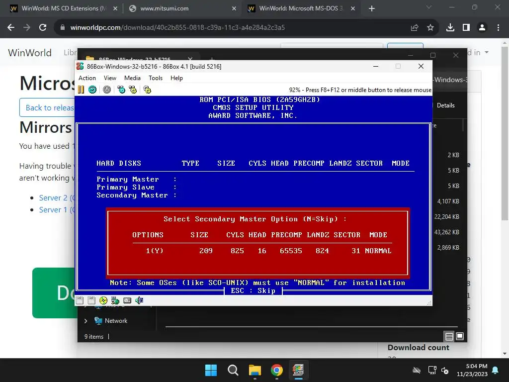Close the www.mitsumi.com tab
This screenshot has height=382, width=509.
pyautogui.click(x=234, y=8)
